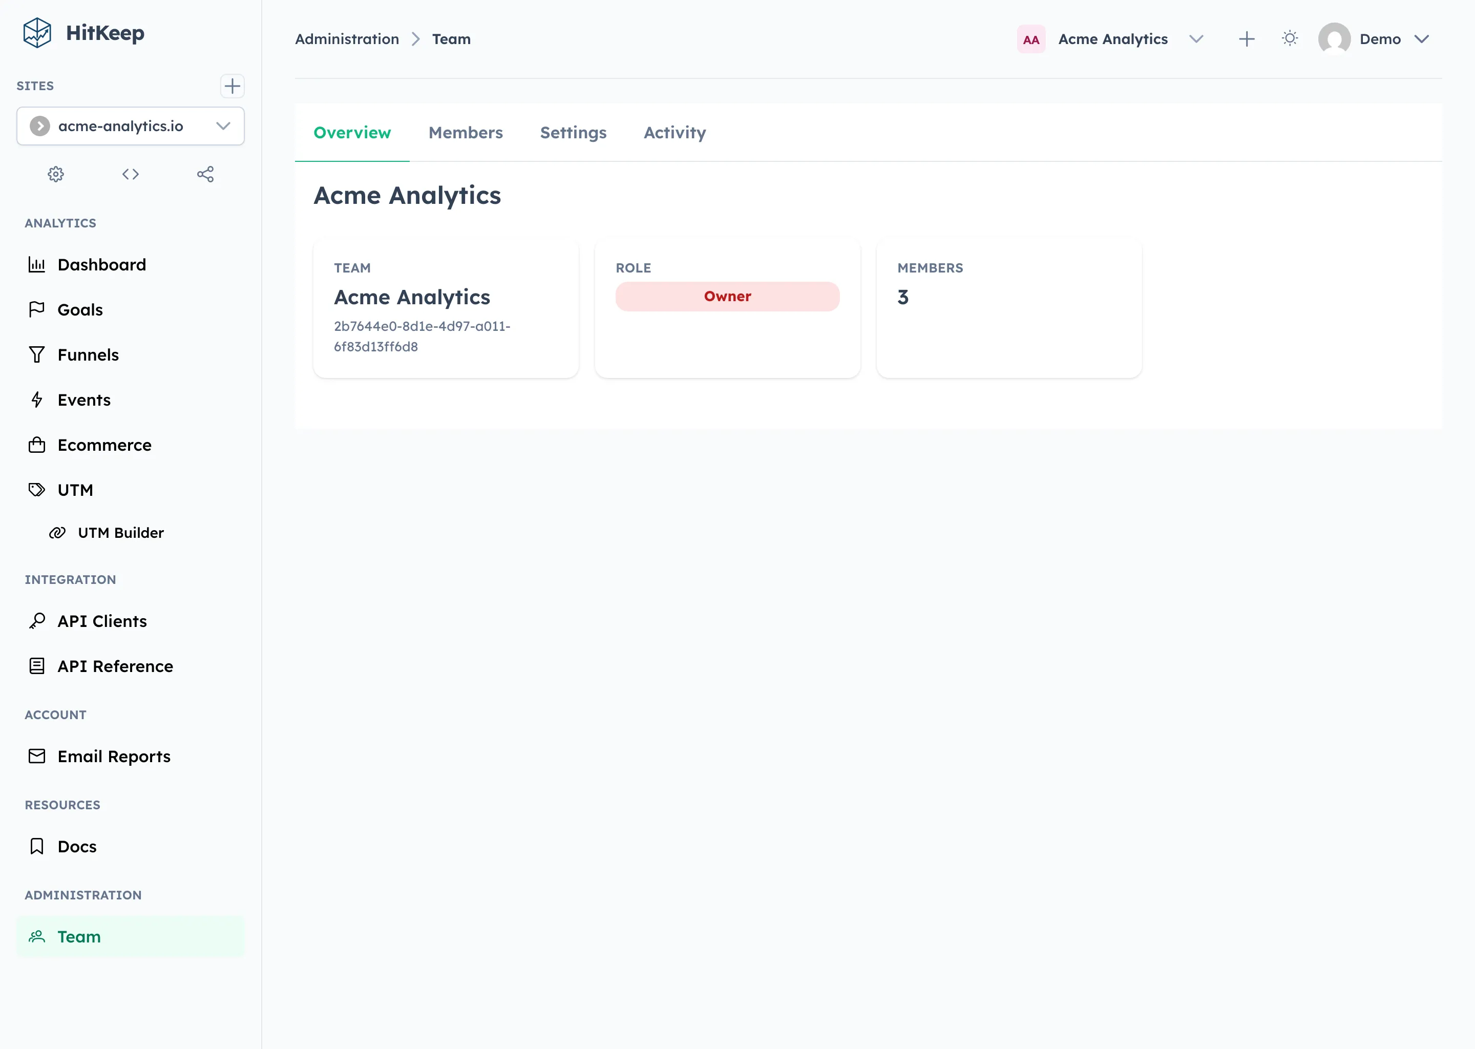Navigate to Email Reports
1475x1049 pixels.
pos(114,756)
